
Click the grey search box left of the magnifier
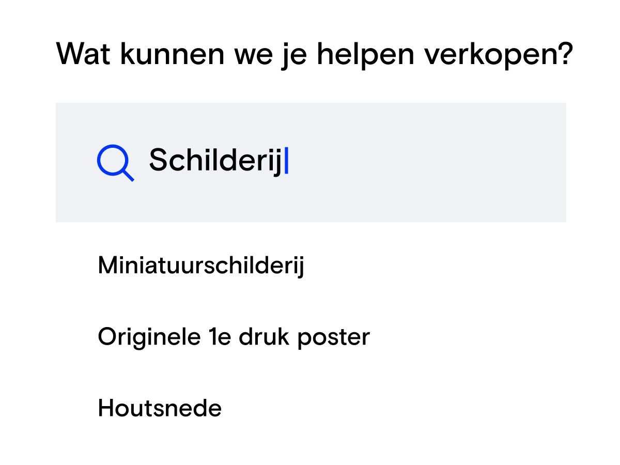coord(76,162)
